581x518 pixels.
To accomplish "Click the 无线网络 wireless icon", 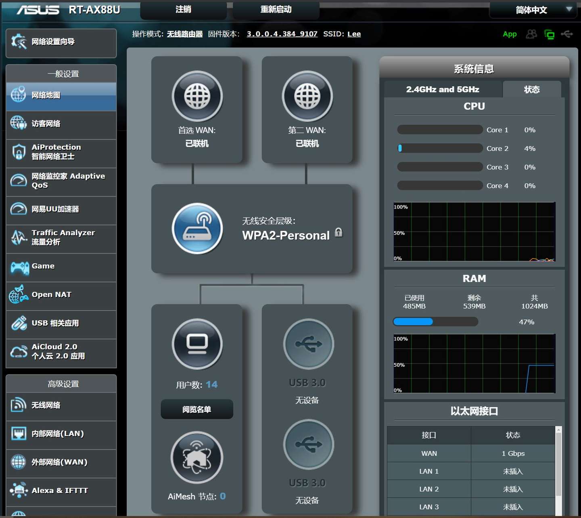I will [x=18, y=405].
